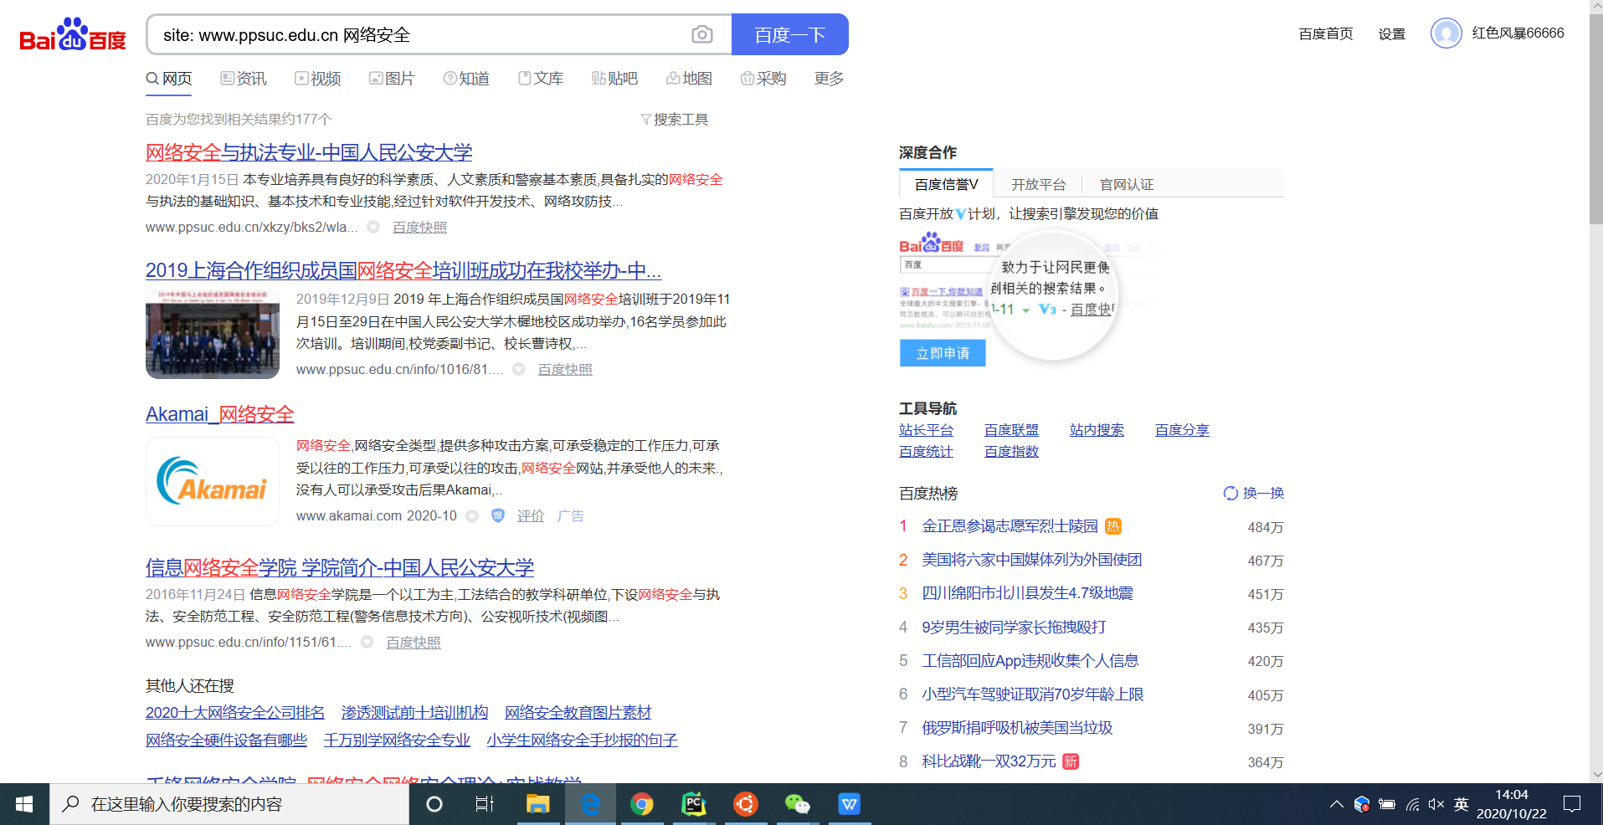Switch to the 采购 tab
Viewport: 1603px width, 825px height.
(763, 79)
